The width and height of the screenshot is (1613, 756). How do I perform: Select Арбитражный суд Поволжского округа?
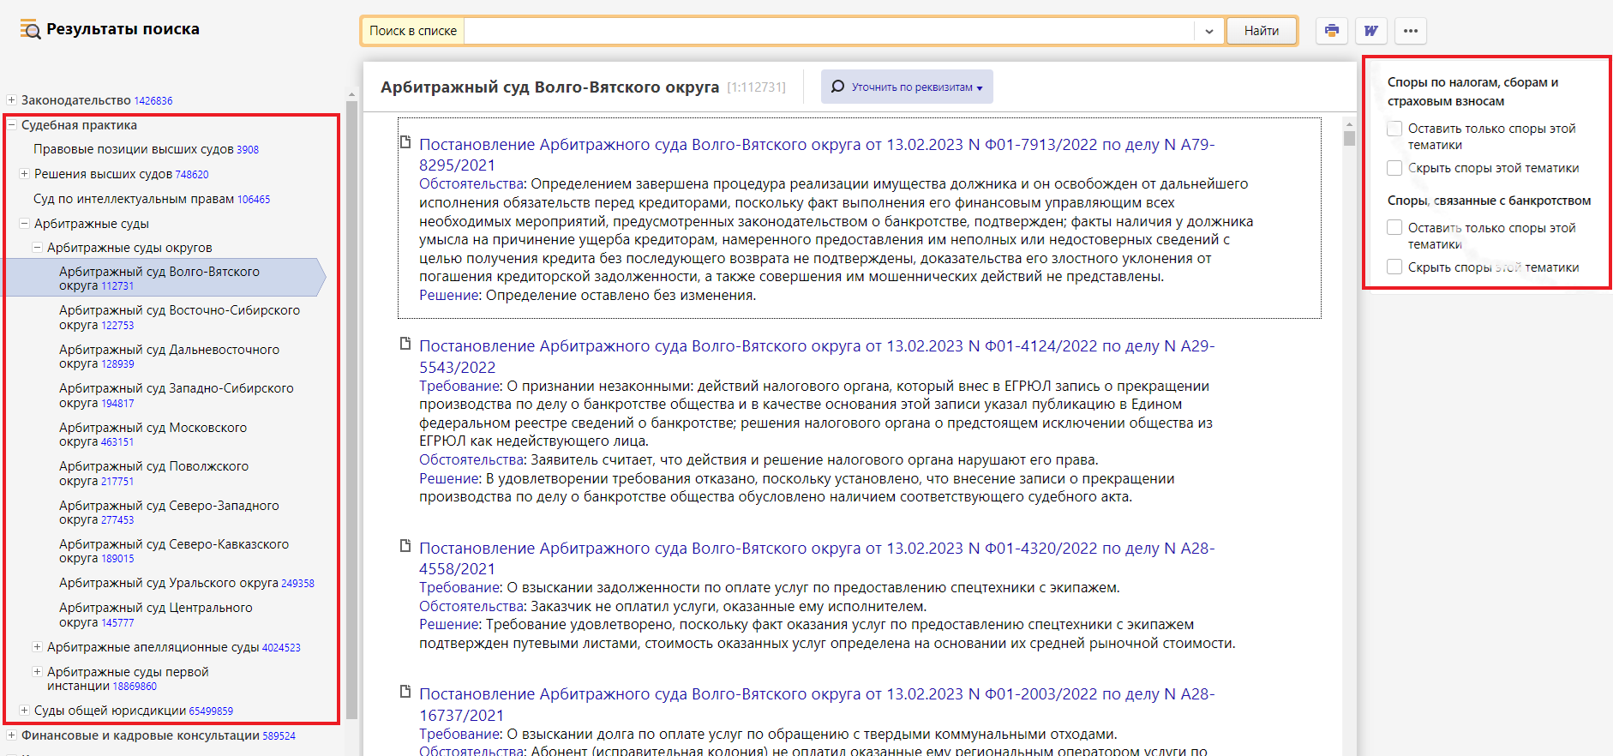[154, 473]
